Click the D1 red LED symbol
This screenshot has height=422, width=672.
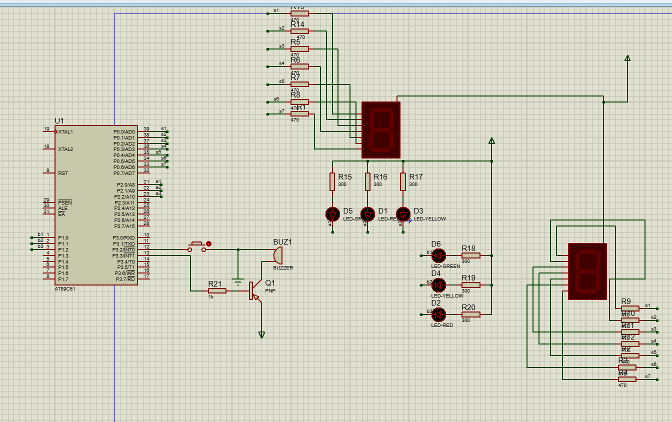367,214
